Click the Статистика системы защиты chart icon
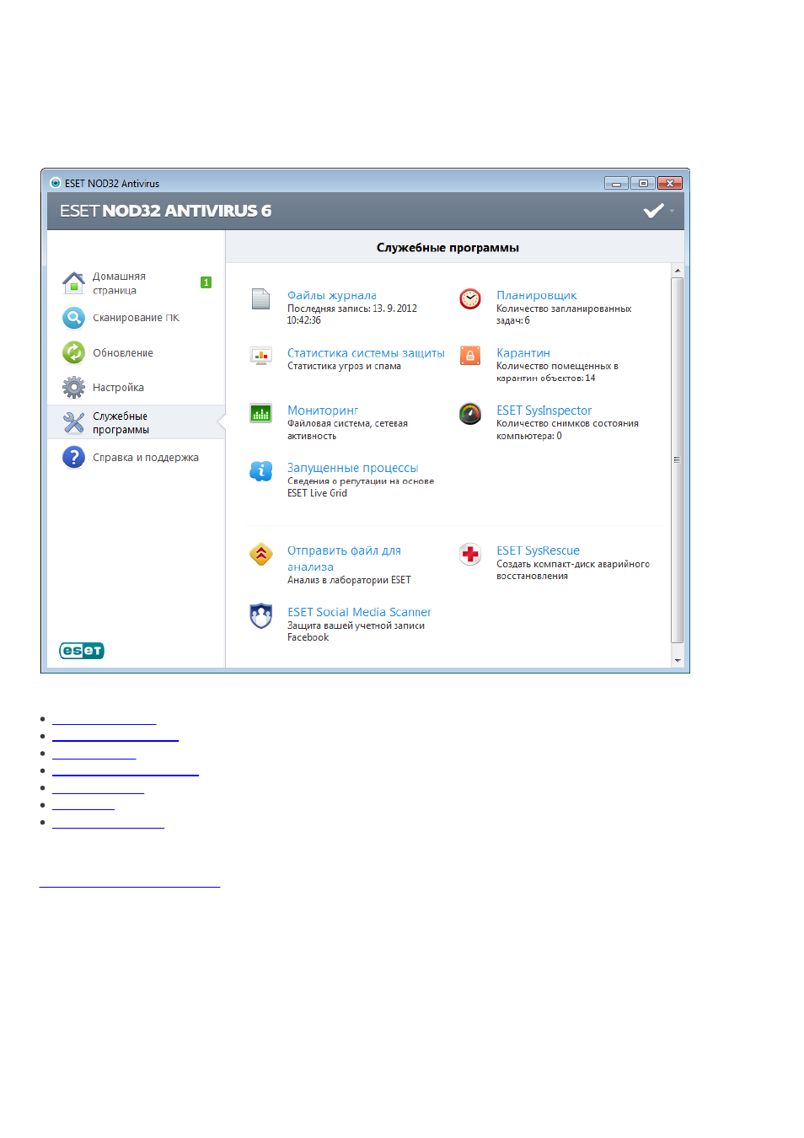Screen dimensions: 804x1138 (x=261, y=356)
